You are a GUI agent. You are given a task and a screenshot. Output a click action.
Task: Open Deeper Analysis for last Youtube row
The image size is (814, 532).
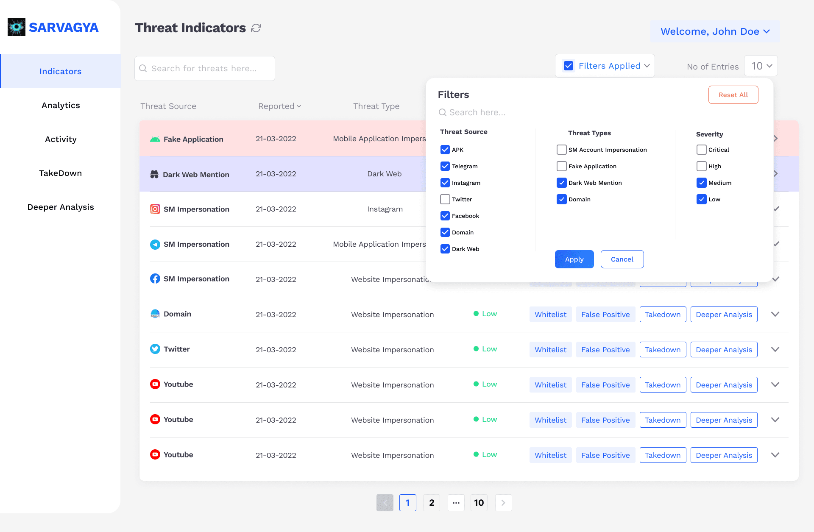tap(724, 455)
